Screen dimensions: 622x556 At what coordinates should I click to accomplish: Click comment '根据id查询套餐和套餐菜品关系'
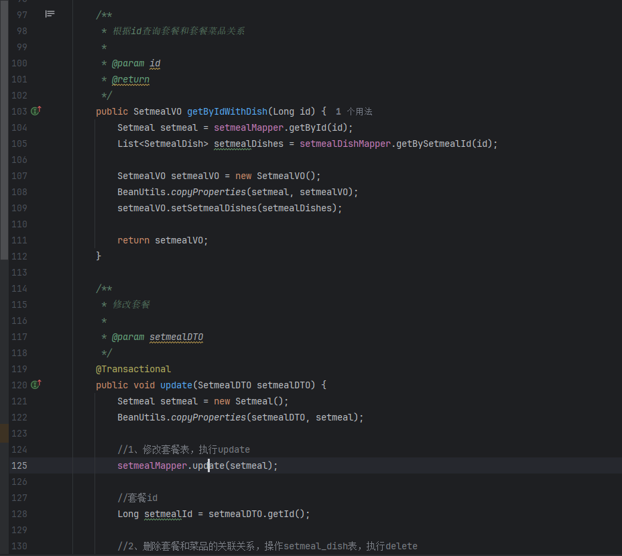[178, 31]
